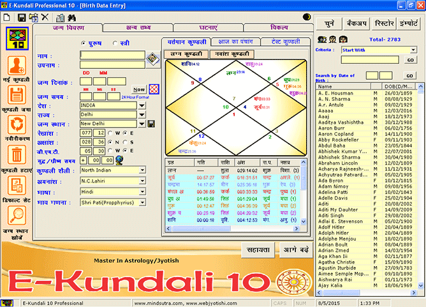Click the X delete icon in toolbar

click(x=45, y=17)
